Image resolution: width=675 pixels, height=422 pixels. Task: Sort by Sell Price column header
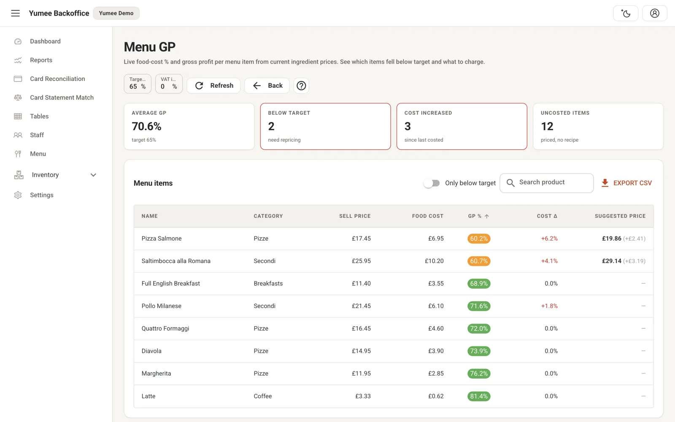(x=355, y=216)
